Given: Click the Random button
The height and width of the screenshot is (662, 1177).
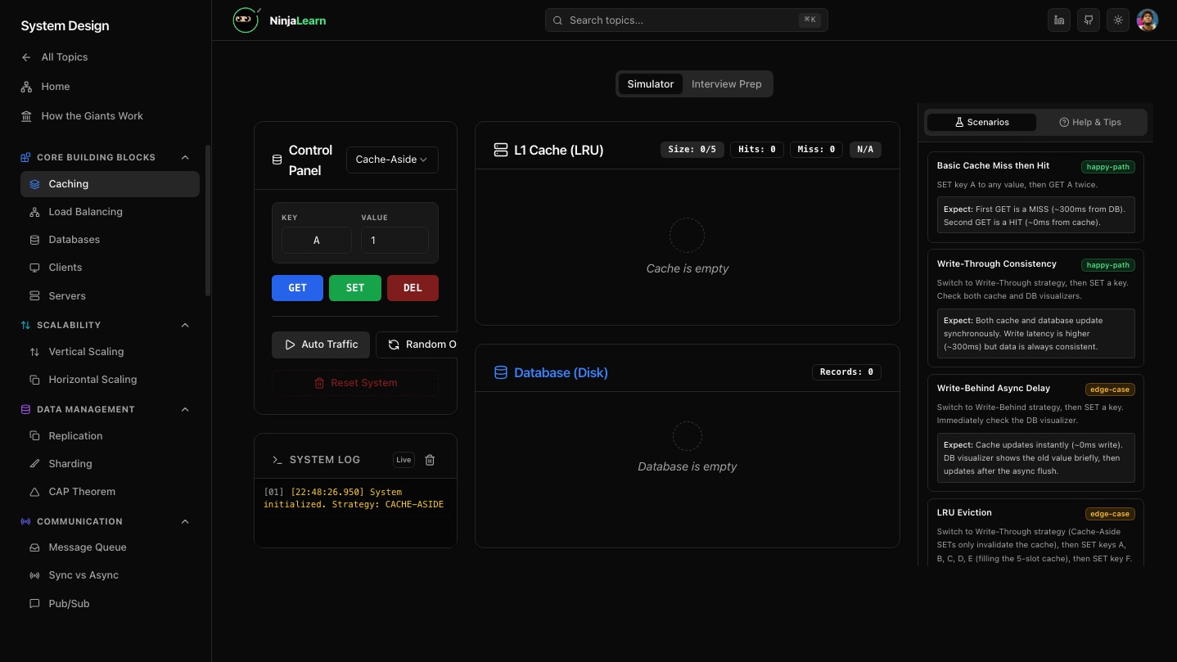Looking at the screenshot, I should pyautogui.click(x=417, y=345).
